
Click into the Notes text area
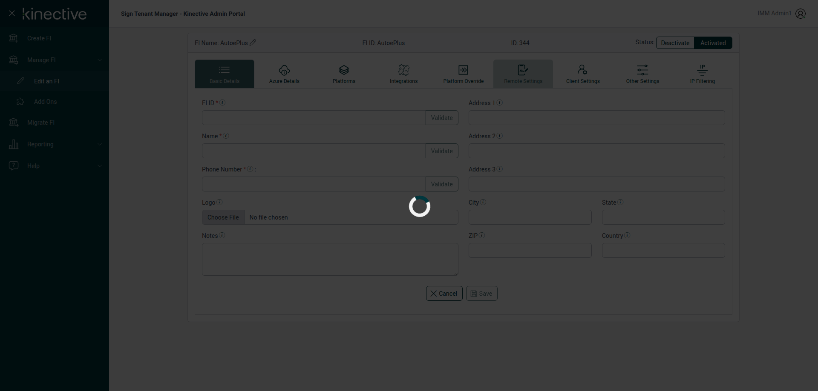(x=330, y=259)
